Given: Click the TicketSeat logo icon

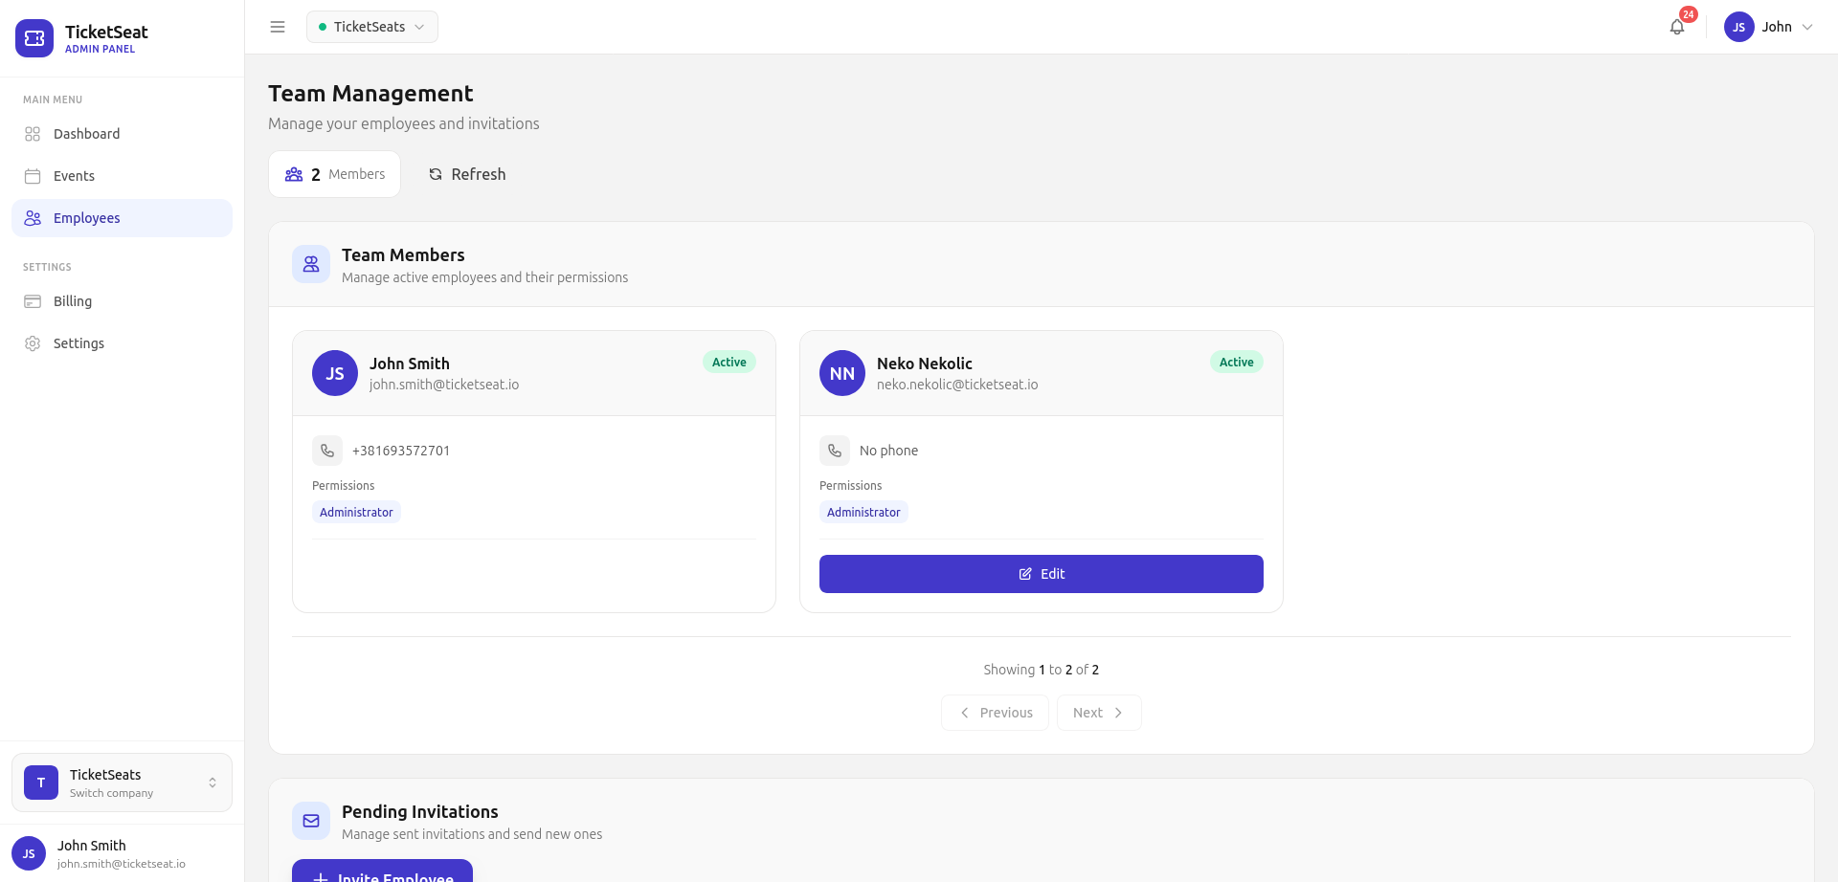Looking at the screenshot, I should click(x=34, y=38).
